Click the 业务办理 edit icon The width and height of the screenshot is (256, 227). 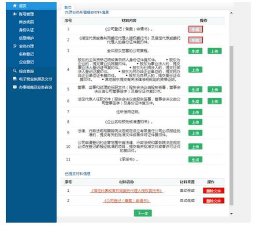(x=15, y=46)
